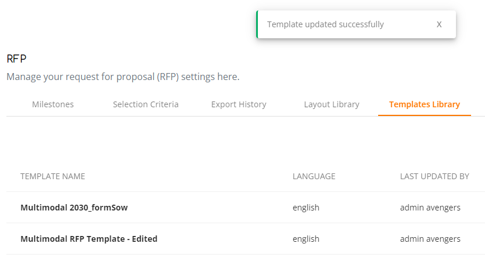This screenshot has width=485, height=276.
Task: Click the Template updated successfully message text
Action: tap(325, 24)
